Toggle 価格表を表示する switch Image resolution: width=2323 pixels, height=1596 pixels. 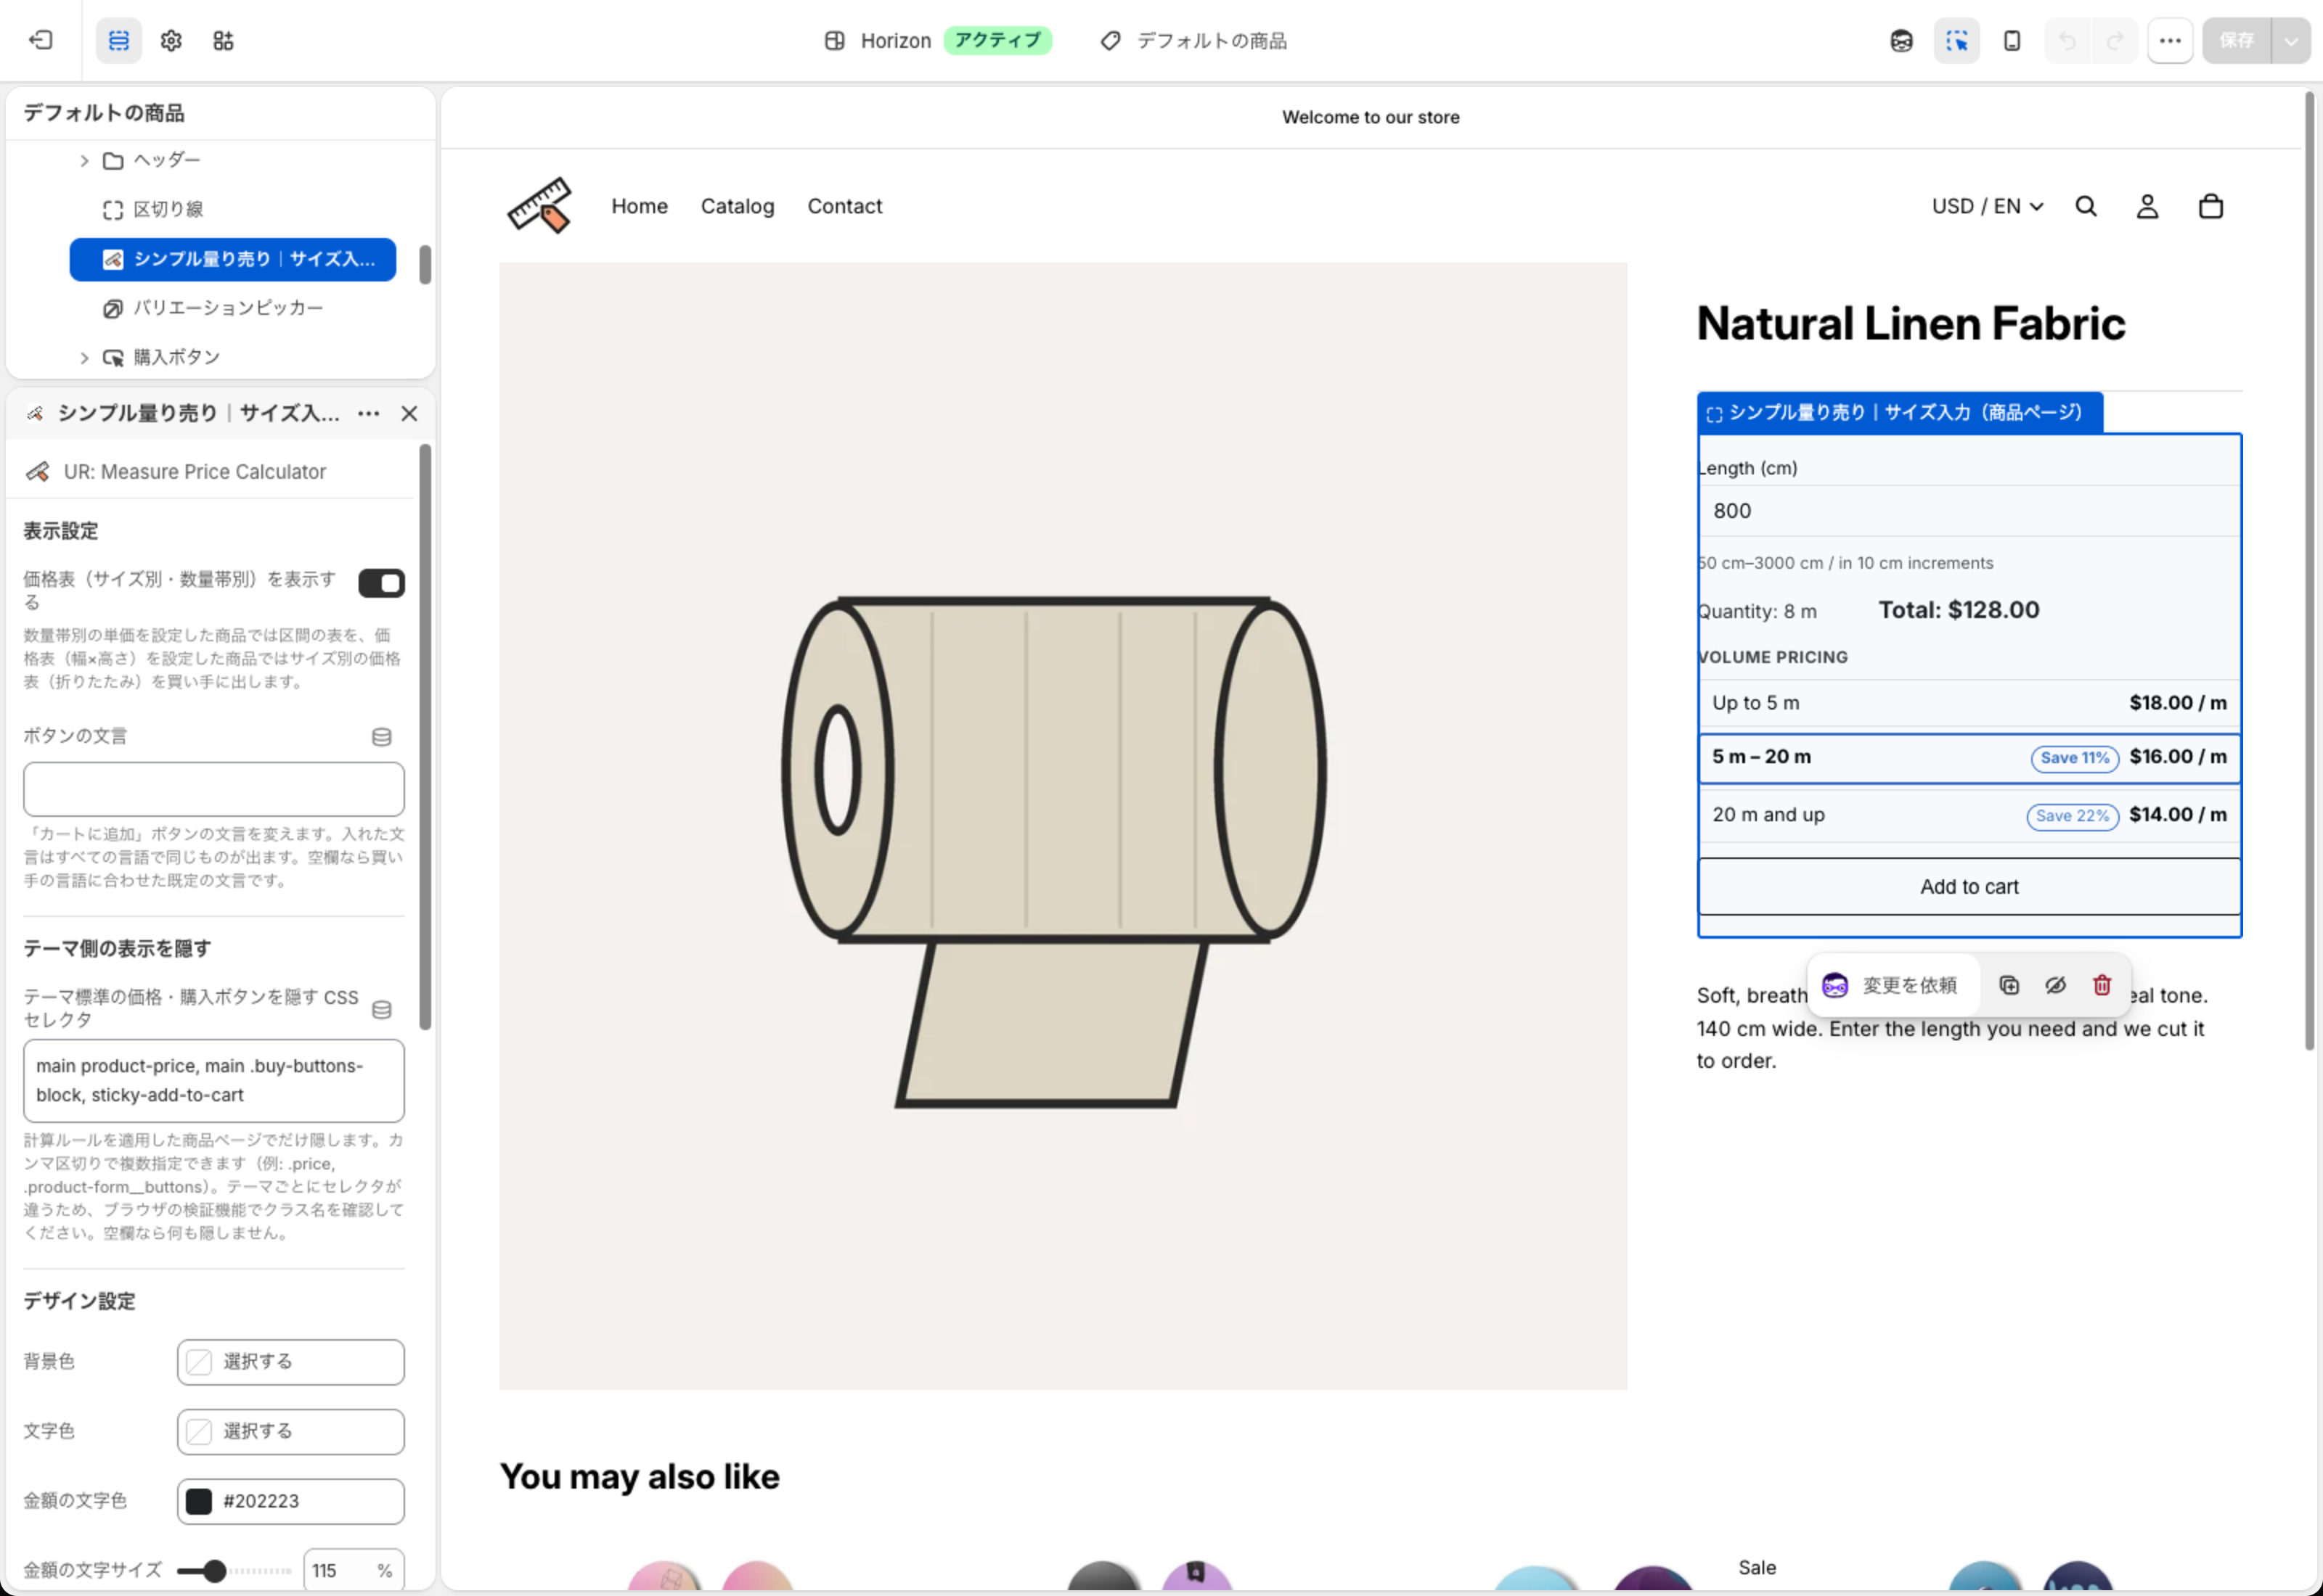(x=381, y=582)
